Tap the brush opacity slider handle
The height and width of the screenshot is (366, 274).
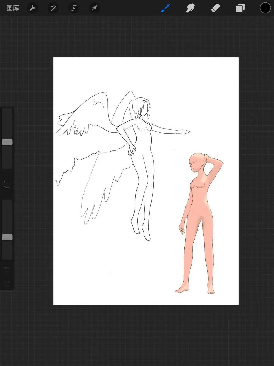pyautogui.click(x=7, y=237)
